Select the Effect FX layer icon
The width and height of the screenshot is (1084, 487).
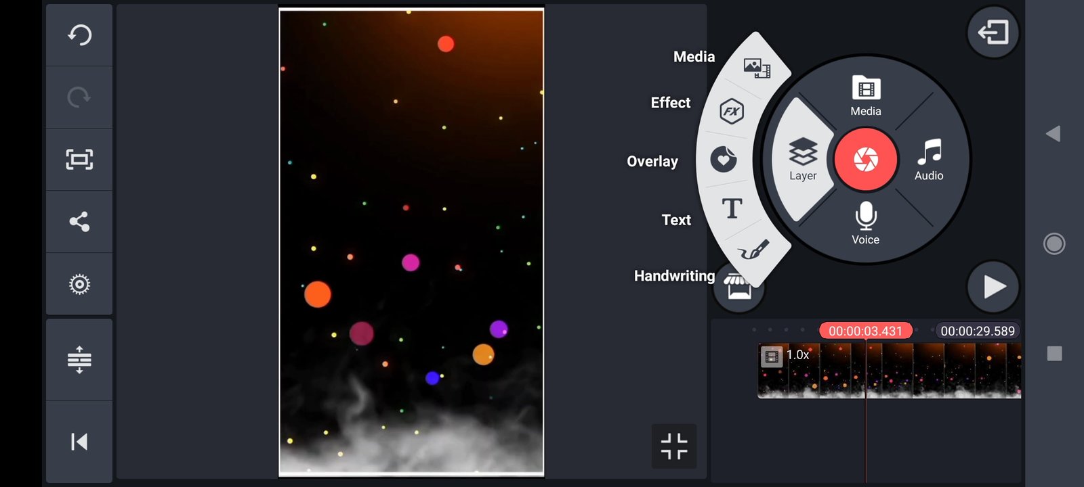pos(732,111)
